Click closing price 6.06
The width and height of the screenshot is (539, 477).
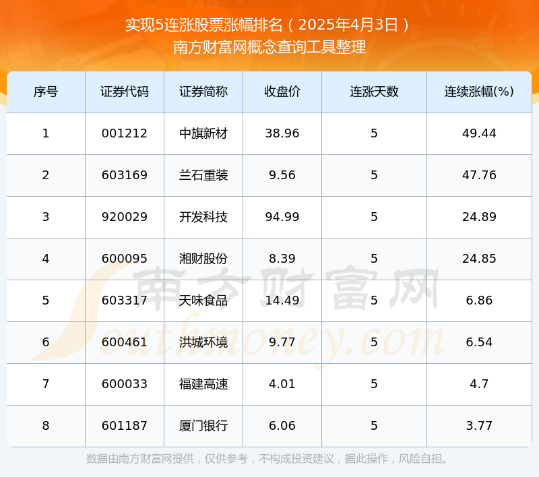[282, 426]
